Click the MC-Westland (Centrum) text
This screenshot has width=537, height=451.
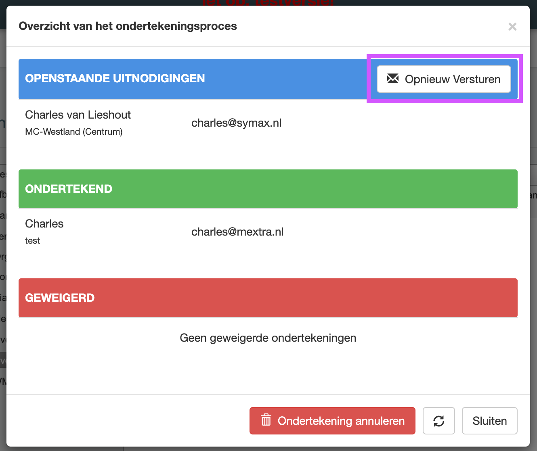point(74,132)
